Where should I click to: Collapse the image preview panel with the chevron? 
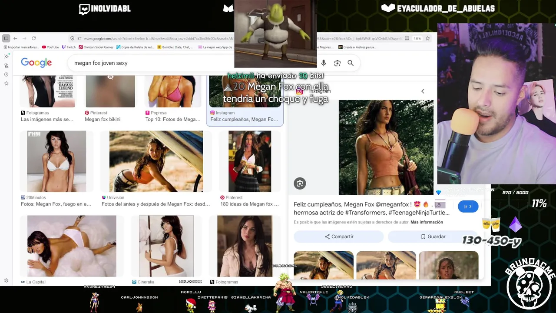pyautogui.click(x=423, y=91)
